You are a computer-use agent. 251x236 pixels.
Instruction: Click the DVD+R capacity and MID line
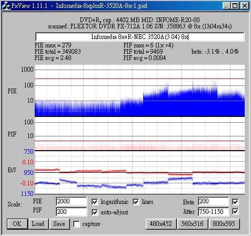tap(139, 20)
